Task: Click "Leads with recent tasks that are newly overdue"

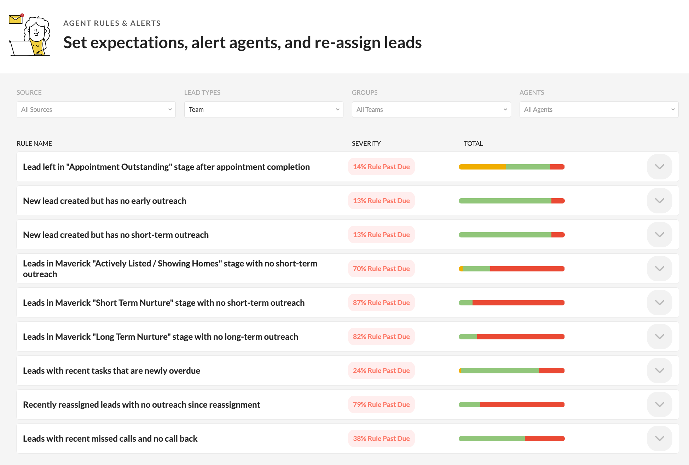Action: 111,371
